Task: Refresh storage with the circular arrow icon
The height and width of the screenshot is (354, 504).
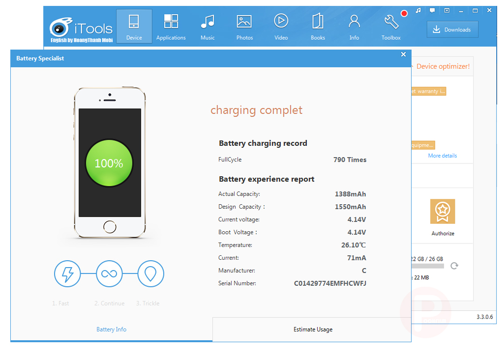Action: pos(454,266)
